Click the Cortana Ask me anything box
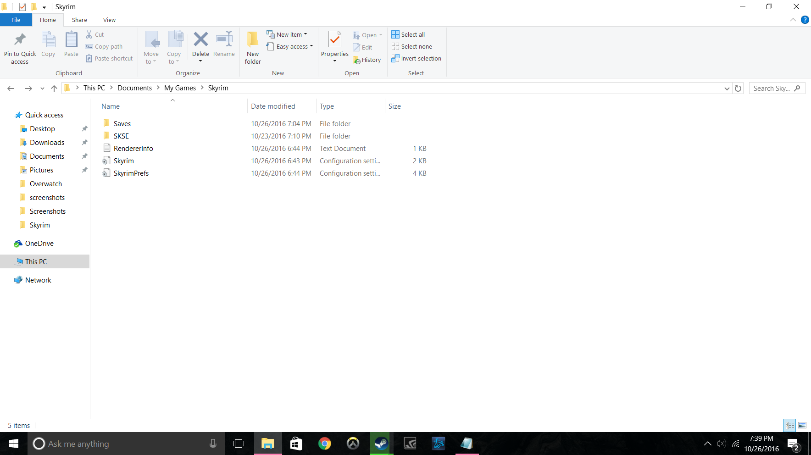 [126, 444]
